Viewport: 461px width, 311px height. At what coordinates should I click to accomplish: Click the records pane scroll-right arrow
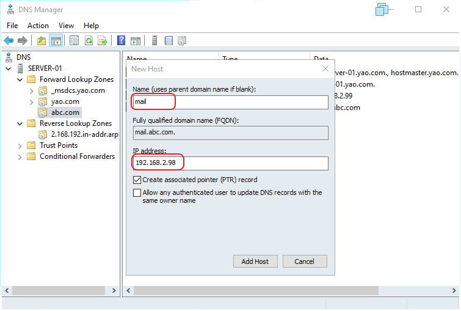(454, 290)
